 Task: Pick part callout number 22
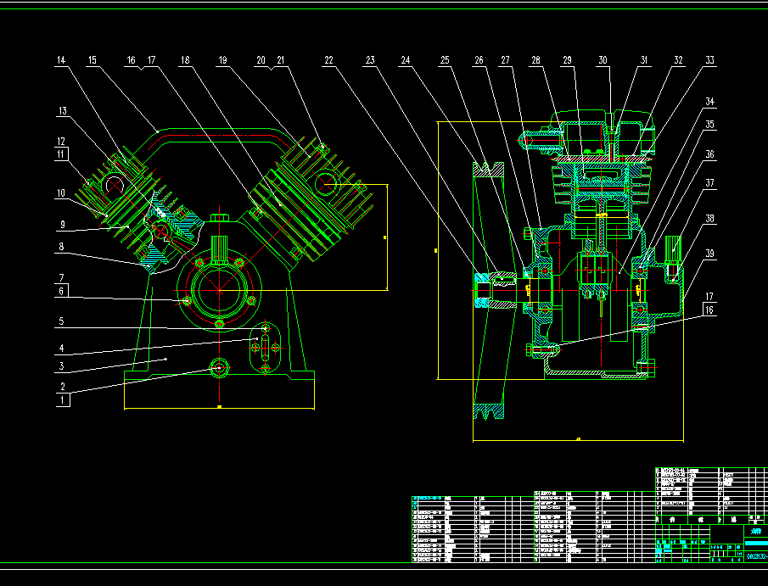click(x=328, y=60)
